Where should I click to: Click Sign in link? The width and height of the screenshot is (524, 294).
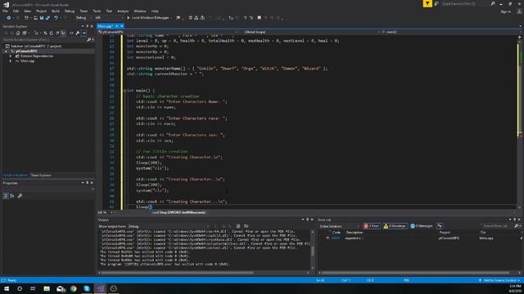tap(506, 11)
